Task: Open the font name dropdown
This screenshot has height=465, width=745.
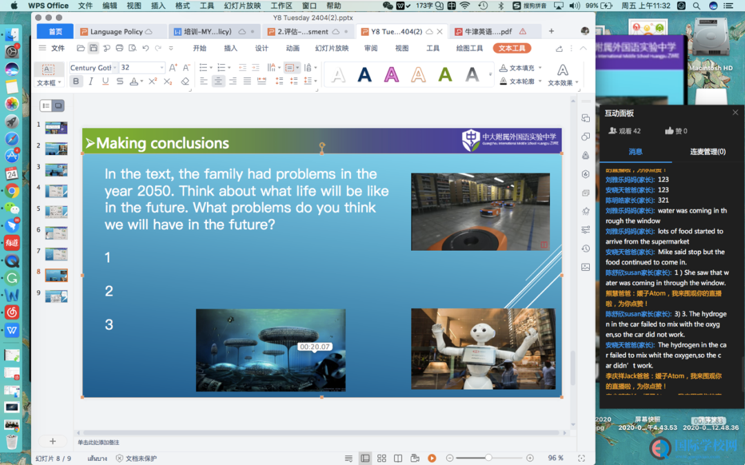Action: (115, 68)
